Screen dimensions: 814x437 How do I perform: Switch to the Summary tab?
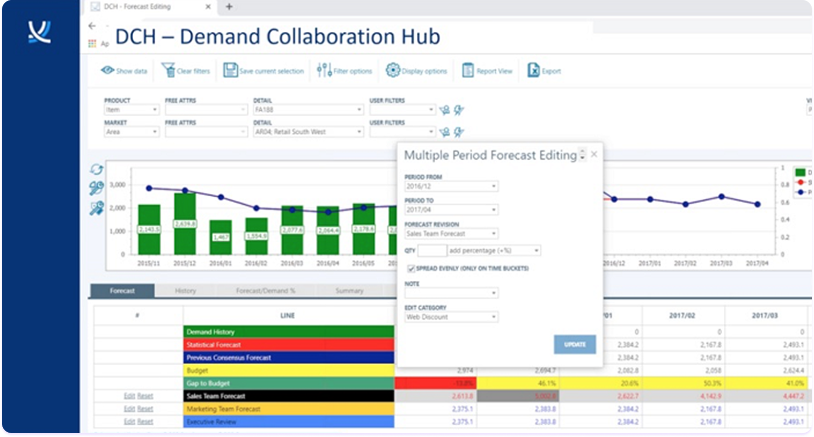point(349,291)
